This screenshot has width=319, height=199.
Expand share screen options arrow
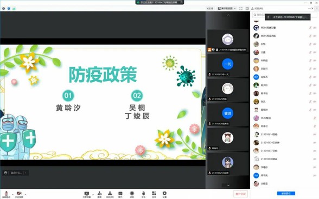[93, 195]
